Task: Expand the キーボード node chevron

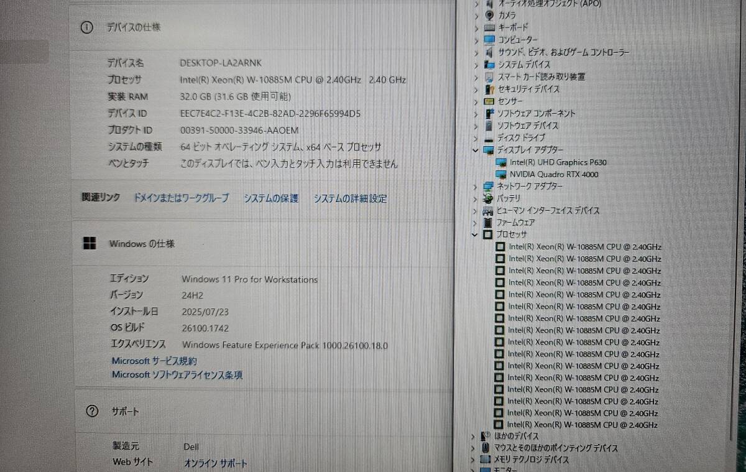Action: coord(477,27)
